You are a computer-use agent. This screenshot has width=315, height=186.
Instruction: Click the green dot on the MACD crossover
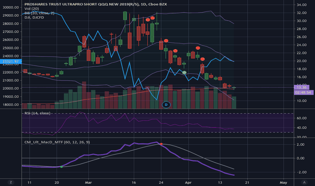62,167
